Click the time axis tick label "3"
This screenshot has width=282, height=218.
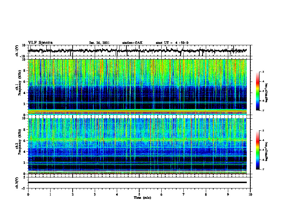(x=95, y=194)
